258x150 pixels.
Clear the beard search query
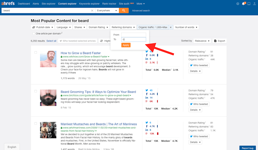(x=92, y=10)
